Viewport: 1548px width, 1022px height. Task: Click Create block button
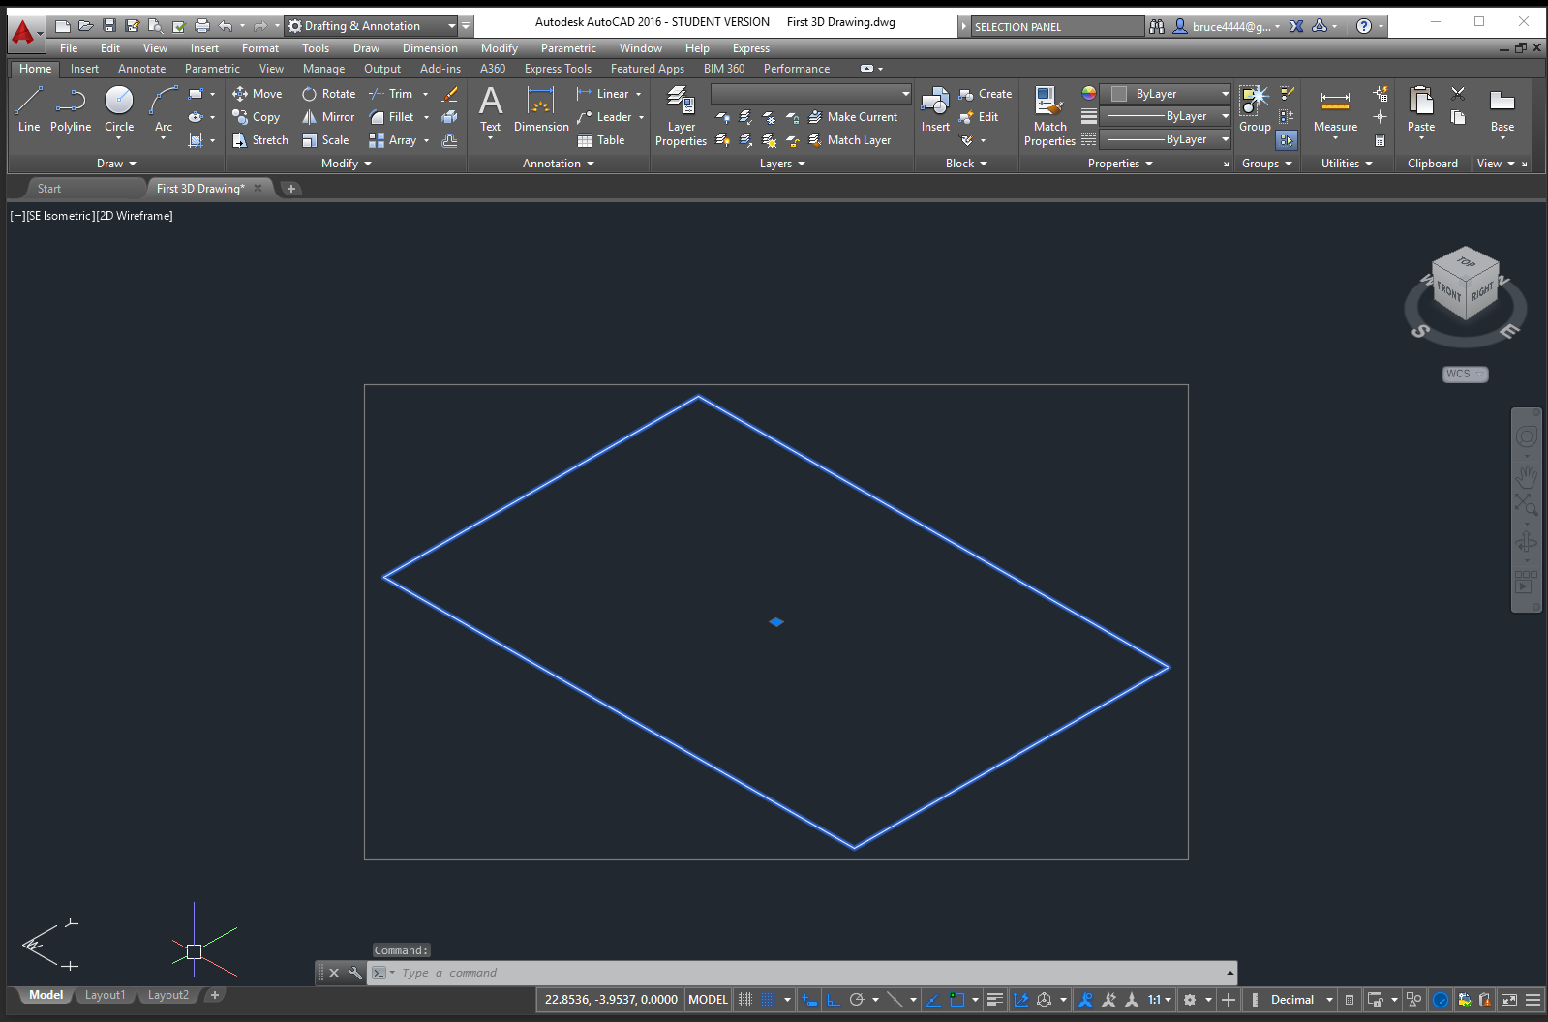(986, 94)
